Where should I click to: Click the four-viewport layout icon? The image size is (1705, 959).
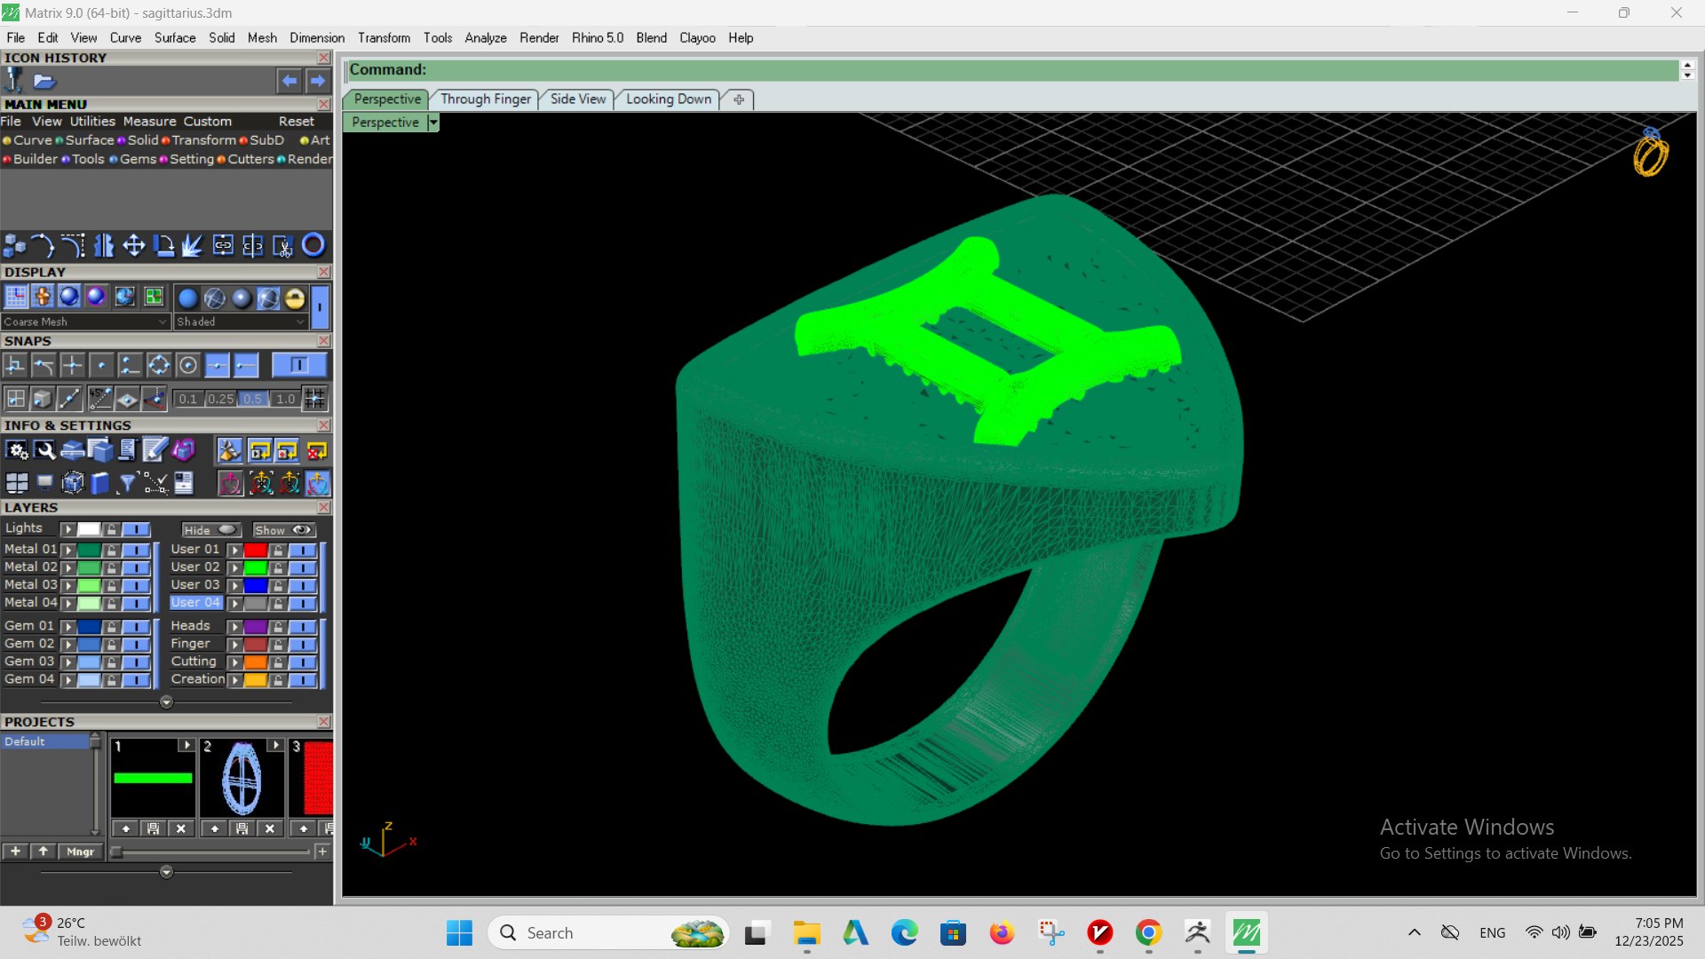17,483
